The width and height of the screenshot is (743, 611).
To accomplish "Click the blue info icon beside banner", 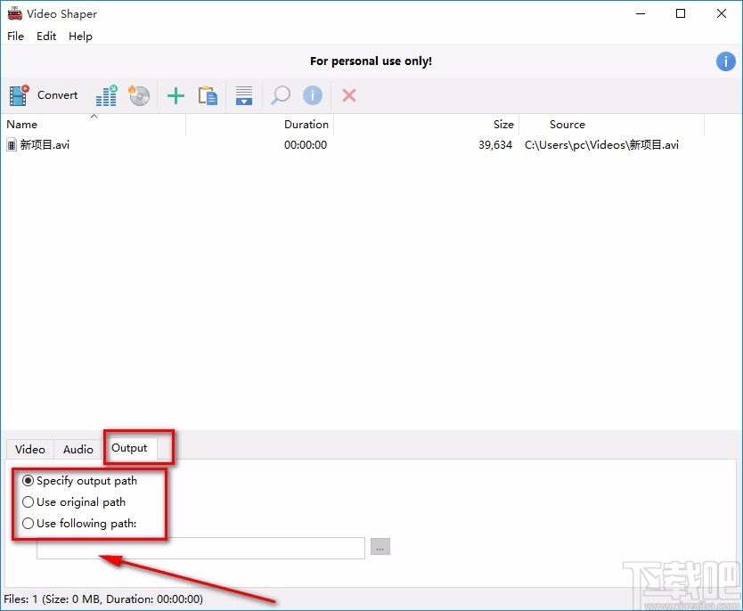I will pos(725,61).
